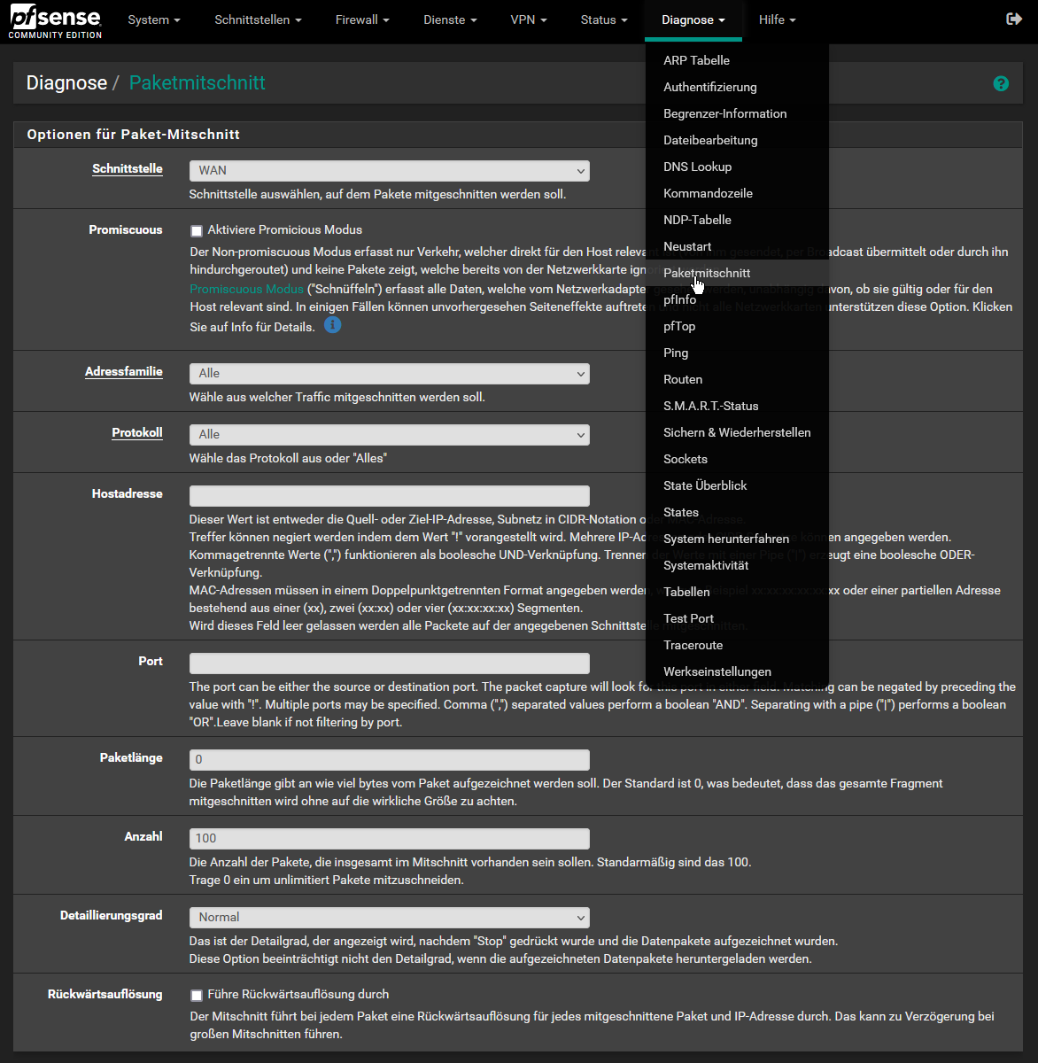1038x1063 pixels.
Task: Choose Sichern & Wiederherstellen menu entry
Action: [x=737, y=432]
